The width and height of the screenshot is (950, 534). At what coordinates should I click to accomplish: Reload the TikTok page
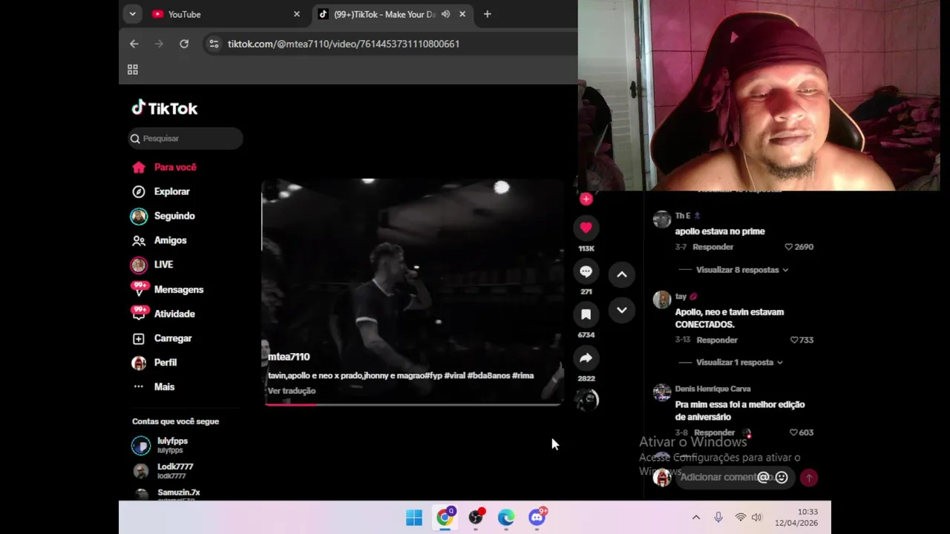pos(184,44)
